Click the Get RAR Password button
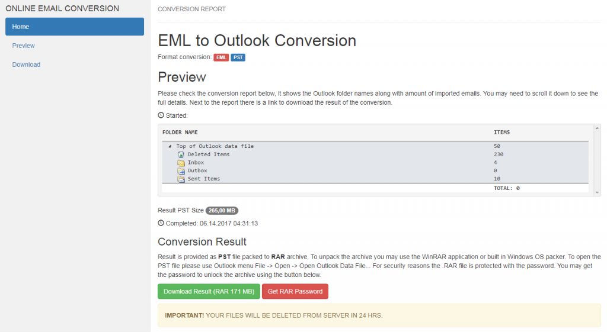This screenshot has width=607, height=332. pos(295,291)
